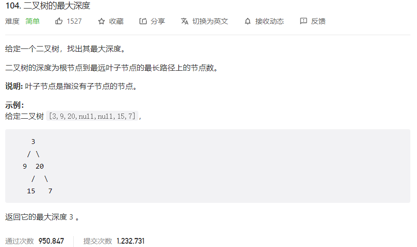Click node 15 in the tree code block

[31, 191]
